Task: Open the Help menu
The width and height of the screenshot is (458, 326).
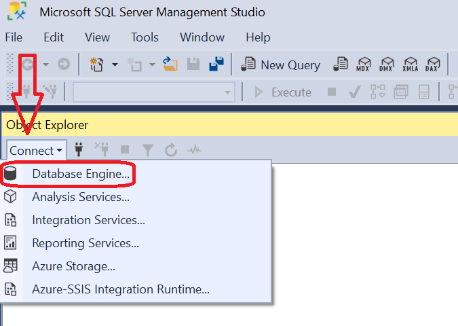Action: [x=258, y=37]
